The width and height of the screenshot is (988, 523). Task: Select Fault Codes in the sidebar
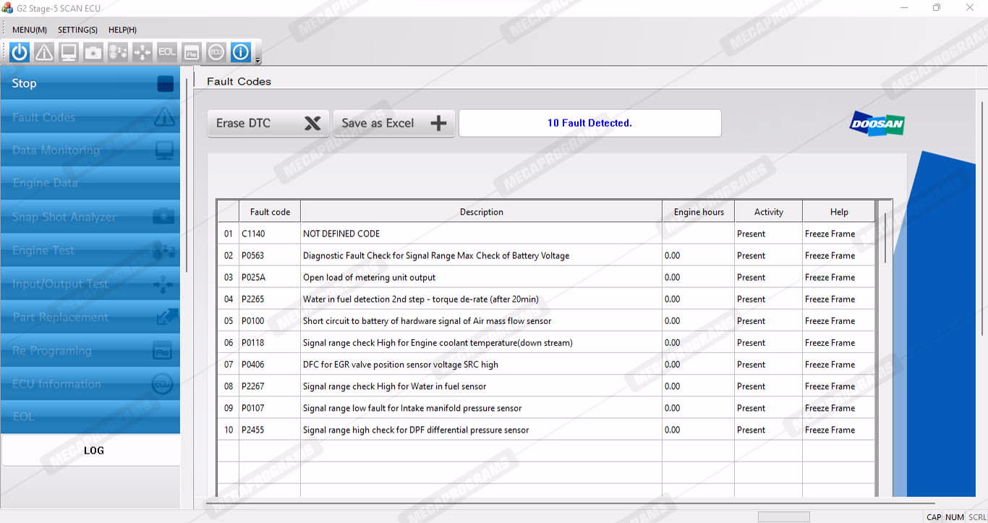click(90, 116)
